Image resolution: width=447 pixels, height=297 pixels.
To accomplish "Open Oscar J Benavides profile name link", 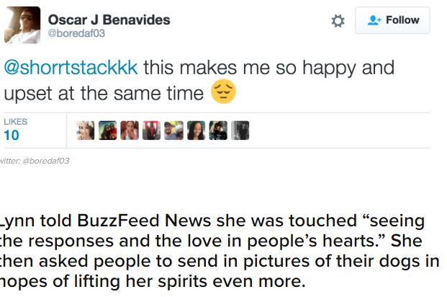I will 109,19.
